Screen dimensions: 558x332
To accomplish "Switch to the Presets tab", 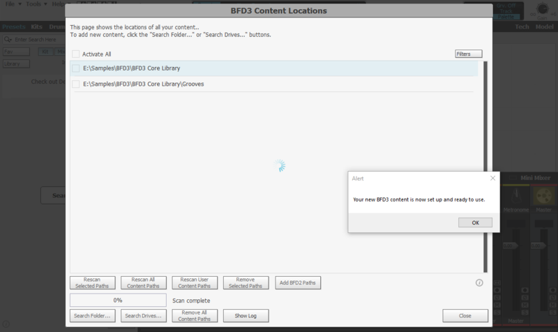I will pos(14,27).
